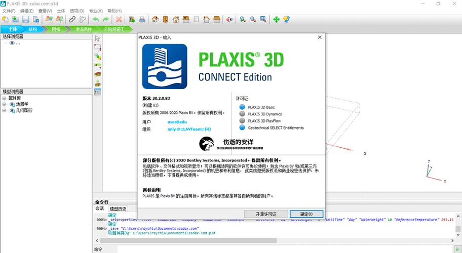This screenshot has height=253, width=462.
Task: Click the 土体 mode tab
Action: pyautogui.click(x=12, y=29)
